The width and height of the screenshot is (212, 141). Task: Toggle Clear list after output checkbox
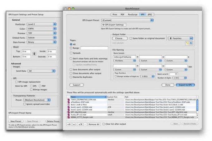point(104,124)
